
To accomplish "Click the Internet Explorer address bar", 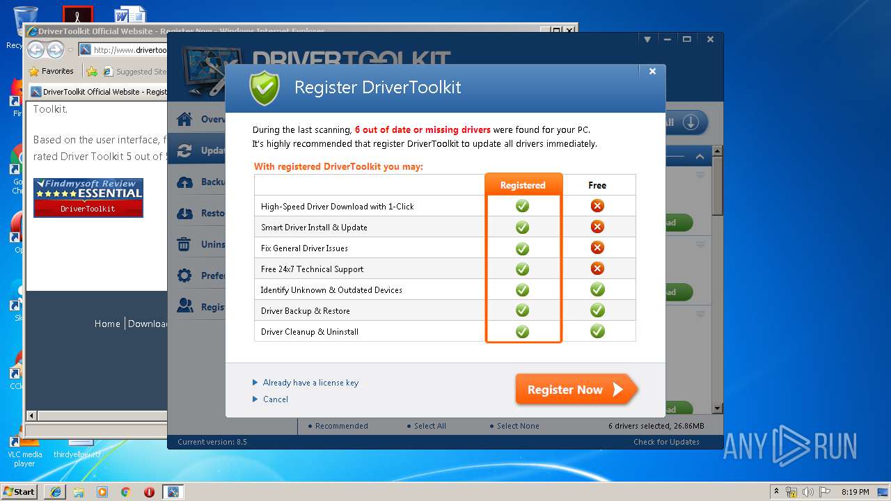I will point(124,49).
